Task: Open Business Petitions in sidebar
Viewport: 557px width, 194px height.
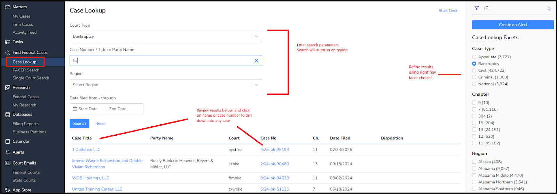Action: 30,132
